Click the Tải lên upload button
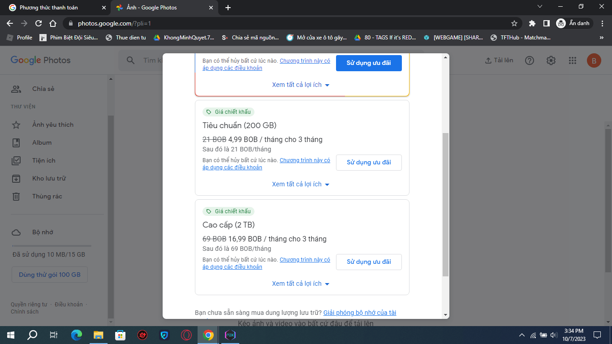Image resolution: width=612 pixels, height=344 pixels. click(499, 60)
